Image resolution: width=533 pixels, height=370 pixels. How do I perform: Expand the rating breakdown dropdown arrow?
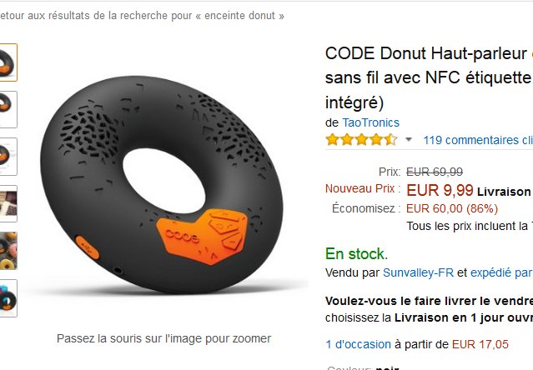tap(409, 140)
